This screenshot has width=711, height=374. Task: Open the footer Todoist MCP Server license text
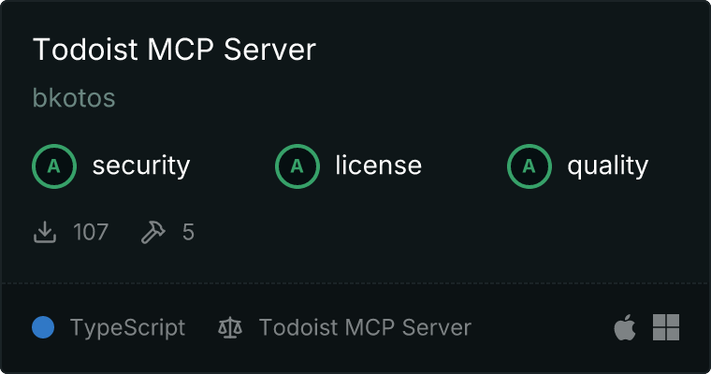pos(365,327)
